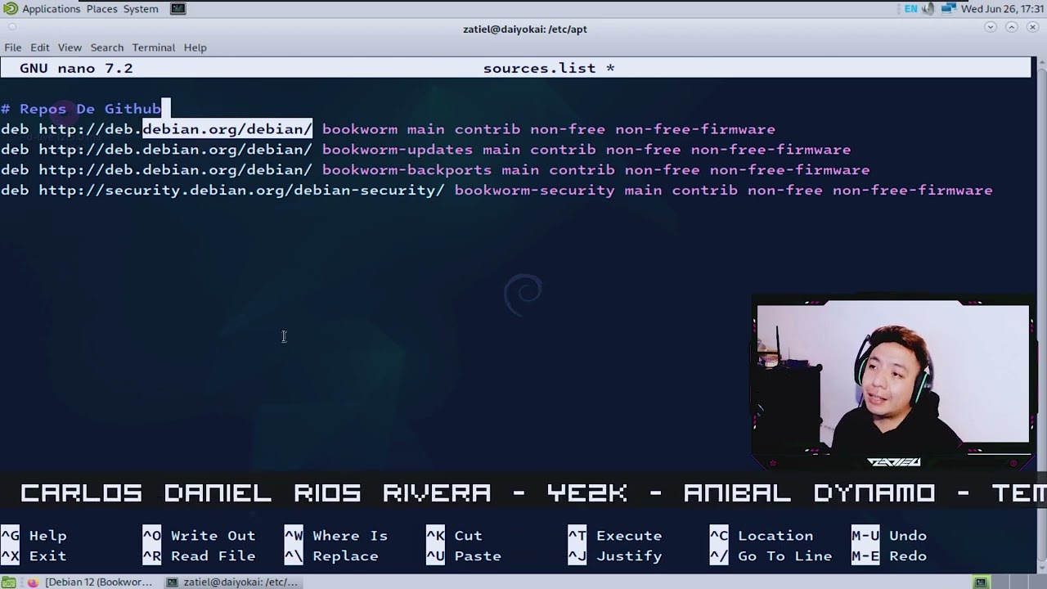The height and width of the screenshot is (589, 1047).
Task: Click the show desktop icon in bottom panel
Action: tap(8, 582)
